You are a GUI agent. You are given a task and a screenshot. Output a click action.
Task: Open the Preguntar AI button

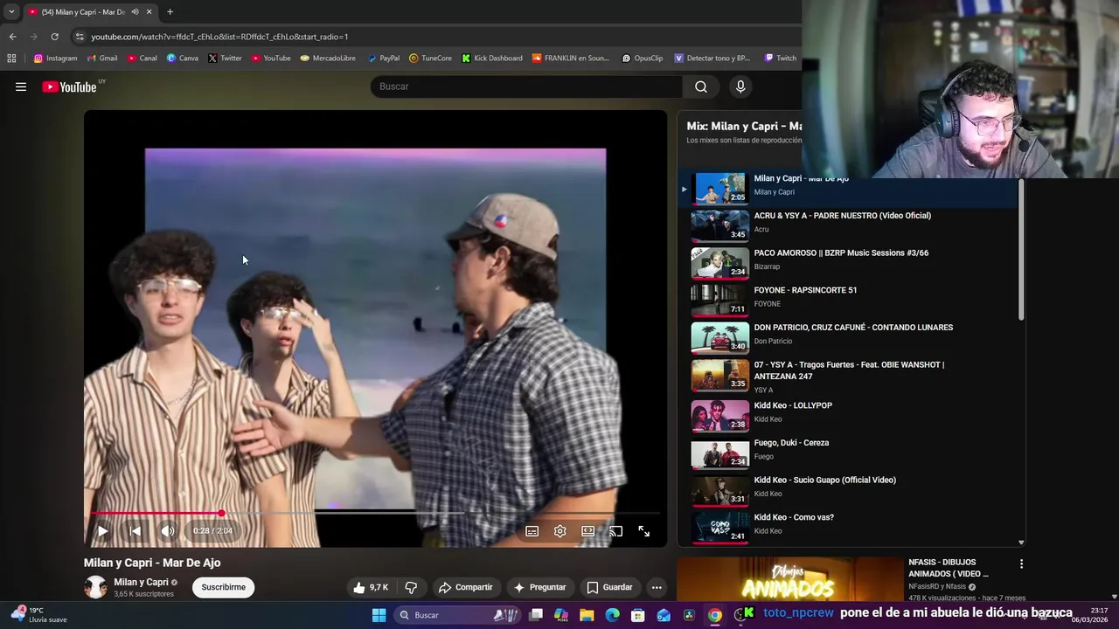[540, 587]
